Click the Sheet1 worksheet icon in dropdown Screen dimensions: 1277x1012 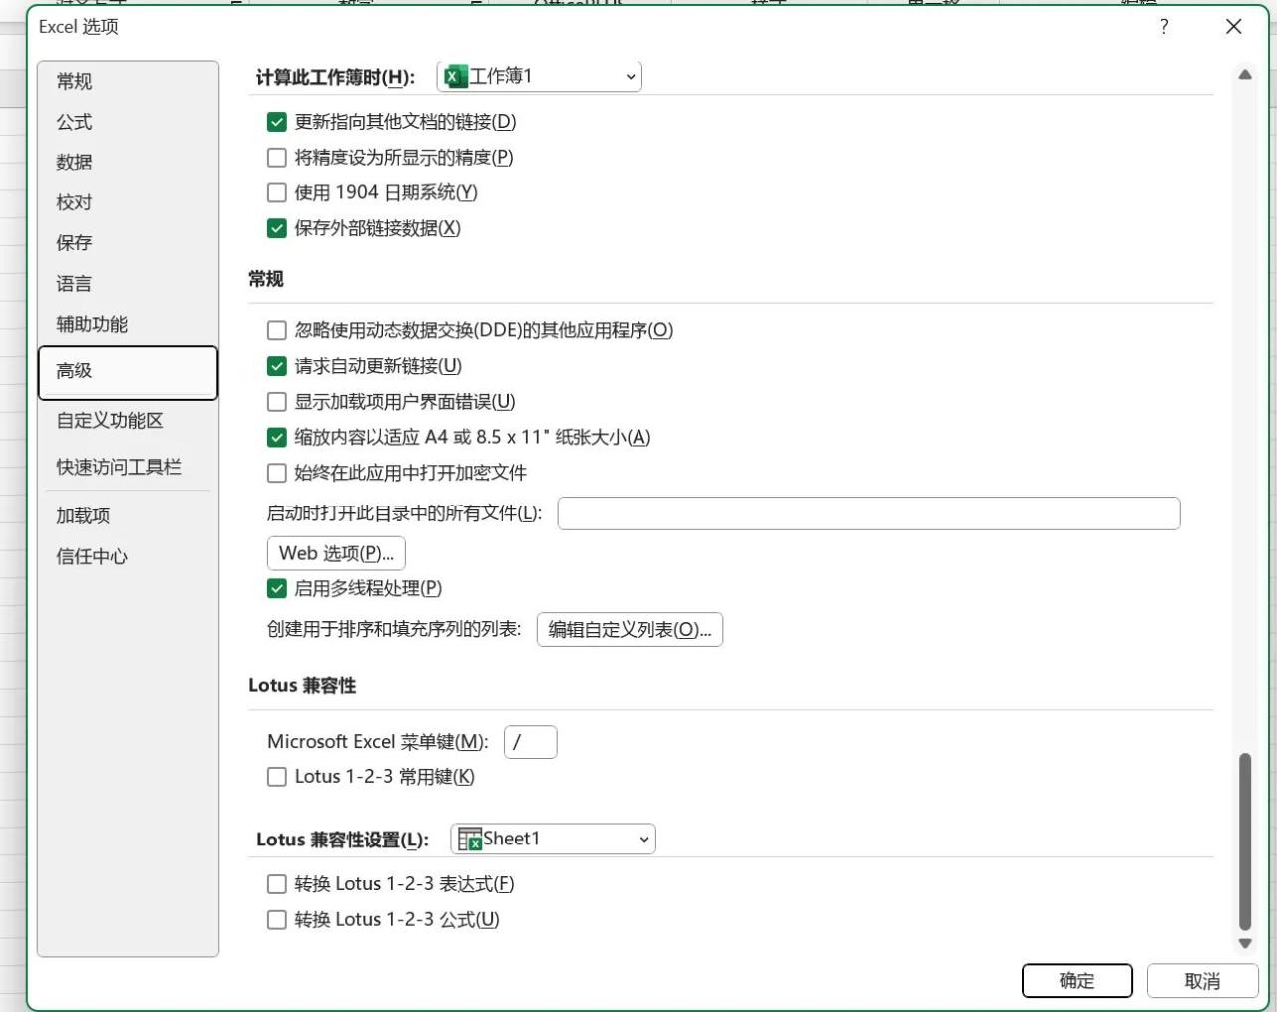pyautogui.click(x=470, y=840)
